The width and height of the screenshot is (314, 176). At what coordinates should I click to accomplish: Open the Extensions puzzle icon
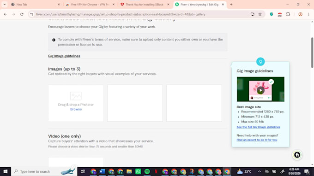click(288, 14)
